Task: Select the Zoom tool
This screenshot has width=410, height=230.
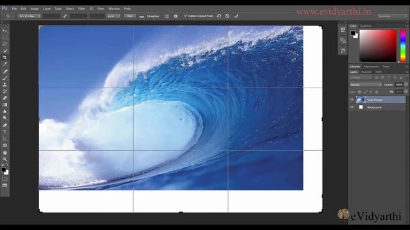Action: 4,159
